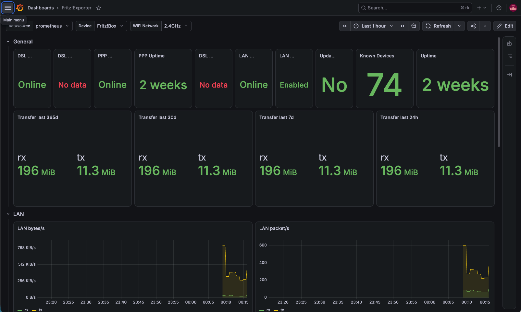Click the dashboard vertical scrollbar
521x312 pixels.
499,92
